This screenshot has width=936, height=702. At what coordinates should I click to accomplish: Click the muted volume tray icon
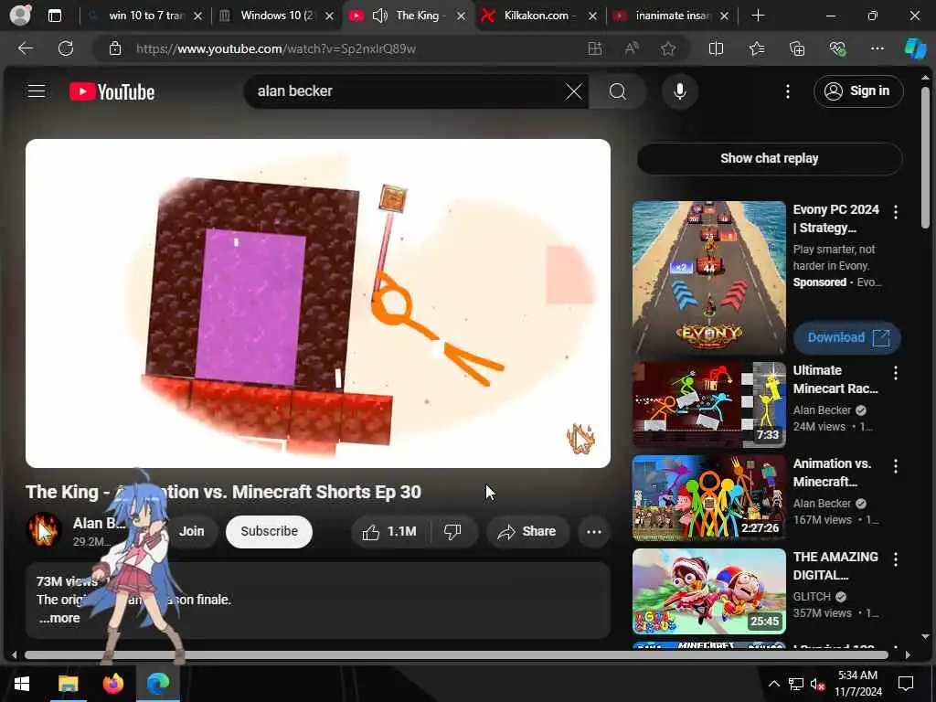(x=817, y=684)
